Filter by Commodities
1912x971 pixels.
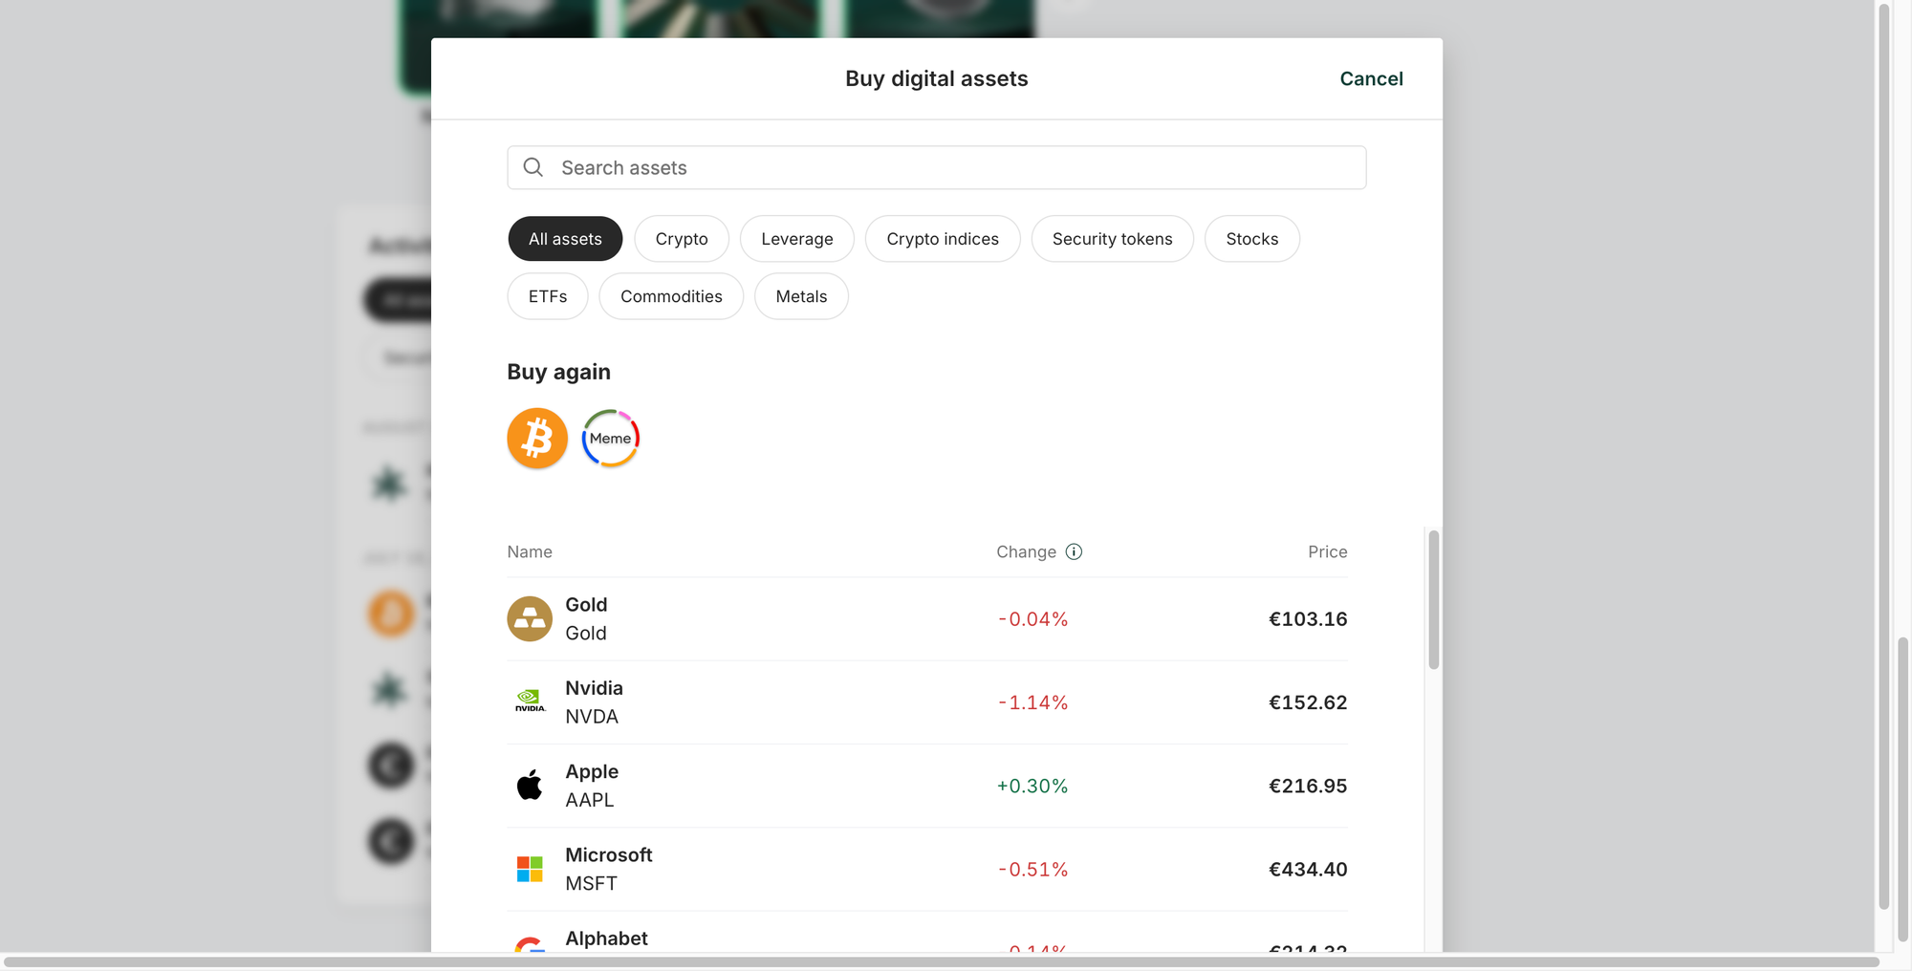[x=671, y=296]
